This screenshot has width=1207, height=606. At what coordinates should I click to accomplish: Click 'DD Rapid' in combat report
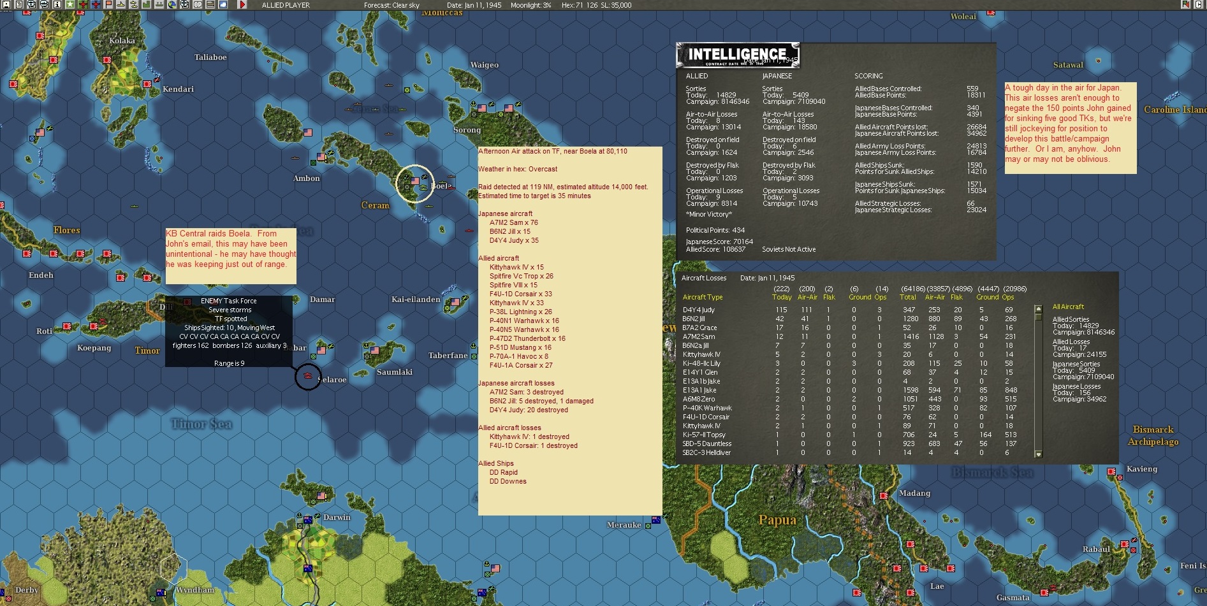click(504, 472)
